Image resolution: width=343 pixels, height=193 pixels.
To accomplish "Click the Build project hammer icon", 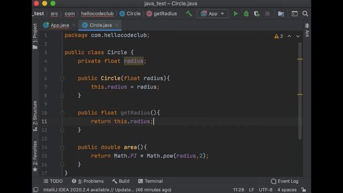I will pos(189,13).
